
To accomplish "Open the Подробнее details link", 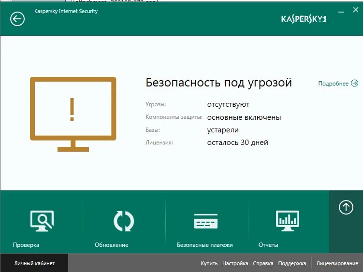I will pyautogui.click(x=333, y=83).
